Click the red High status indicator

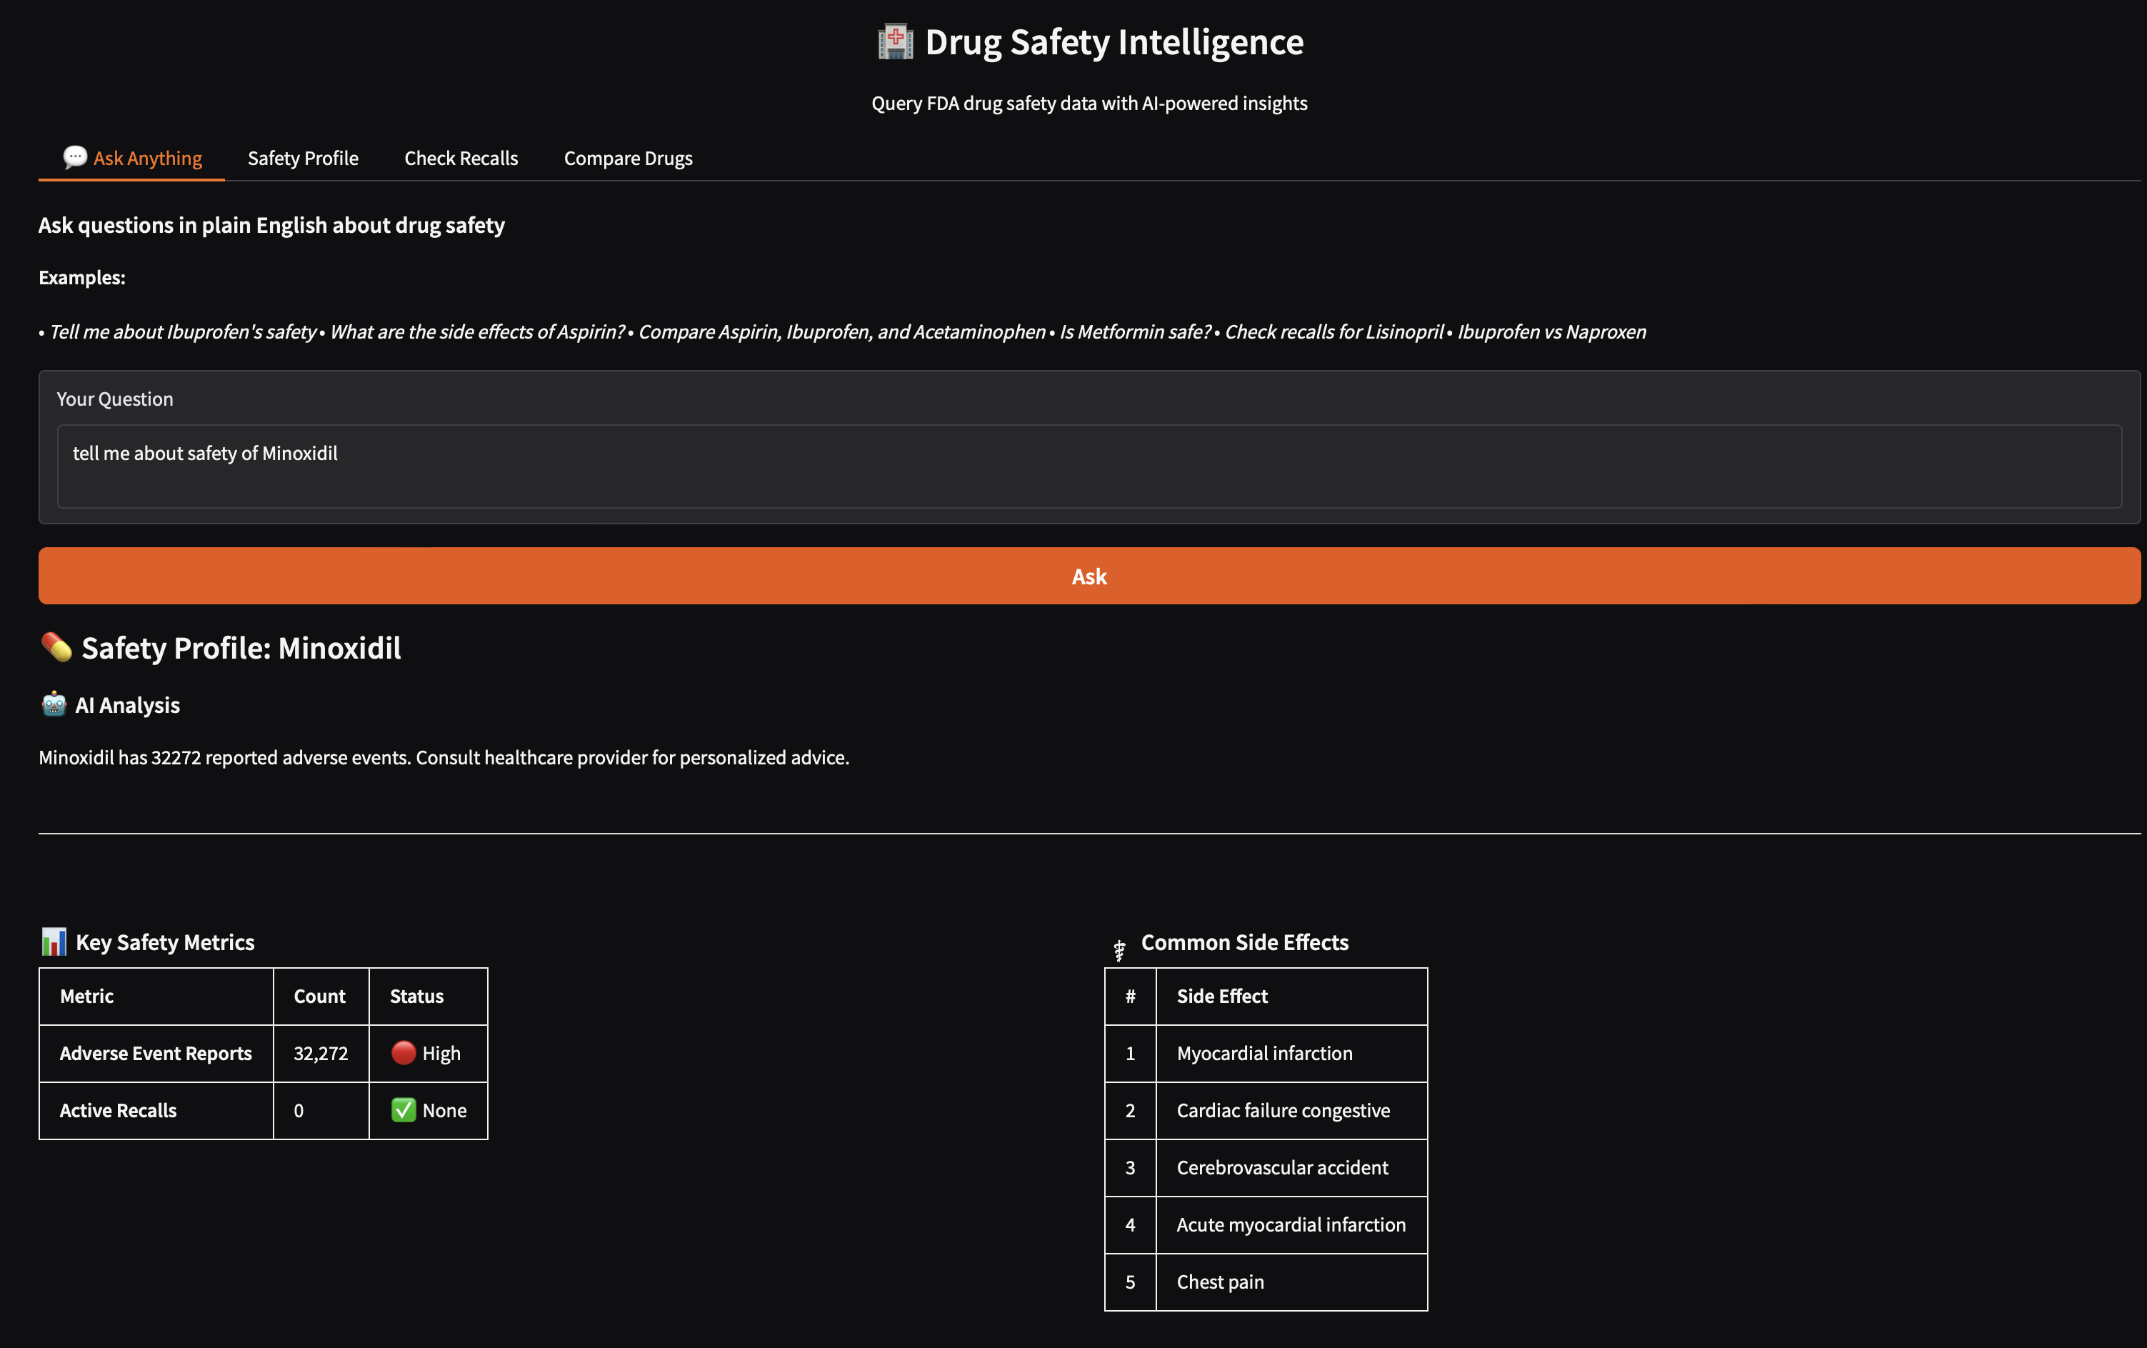point(405,1053)
